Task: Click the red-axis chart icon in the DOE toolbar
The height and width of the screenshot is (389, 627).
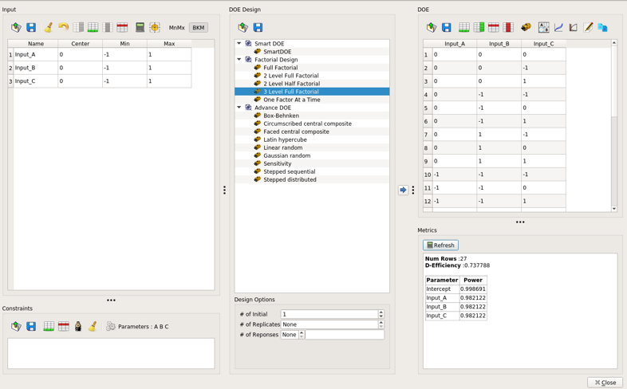Action: tap(574, 28)
